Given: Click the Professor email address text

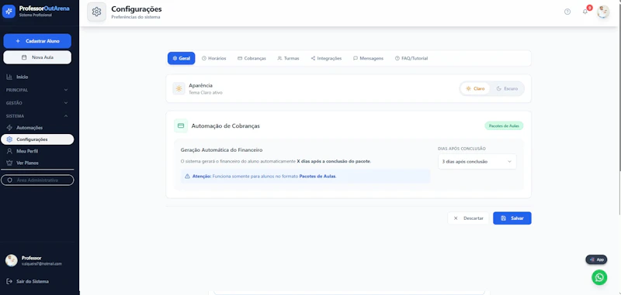Looking at the screenshot, I should pos(42,264).
